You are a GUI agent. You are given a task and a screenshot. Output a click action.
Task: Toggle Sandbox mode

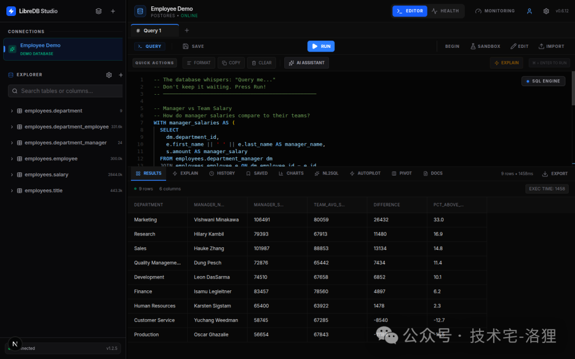click(485, 46)
